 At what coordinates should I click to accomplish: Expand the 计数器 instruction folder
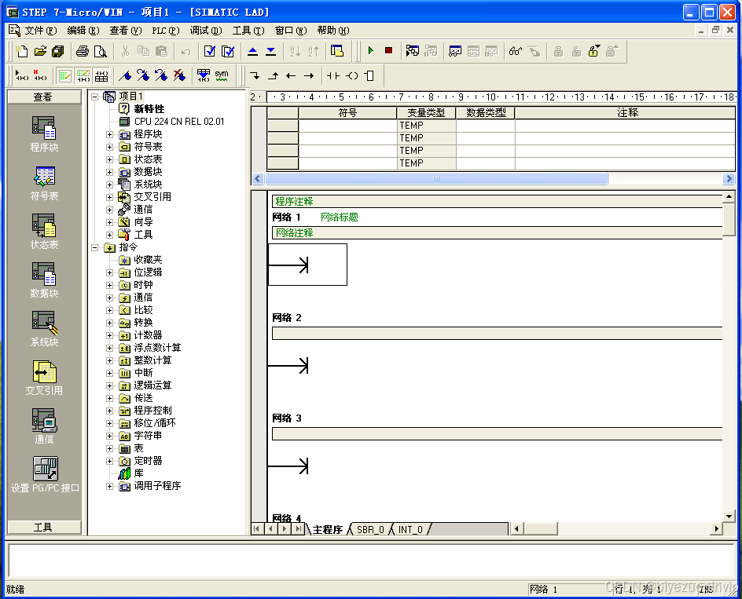pyautogui.click(x=110, y=336)
